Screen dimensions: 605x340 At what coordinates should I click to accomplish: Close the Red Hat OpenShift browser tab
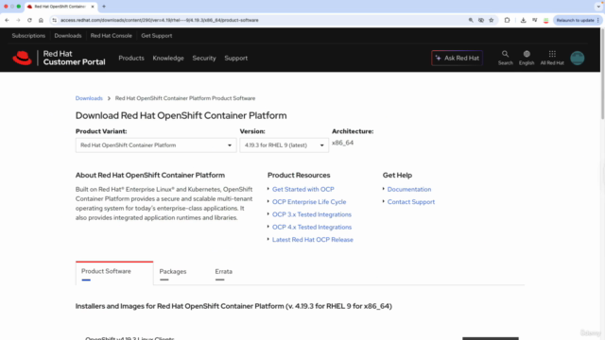click(93, 7)
